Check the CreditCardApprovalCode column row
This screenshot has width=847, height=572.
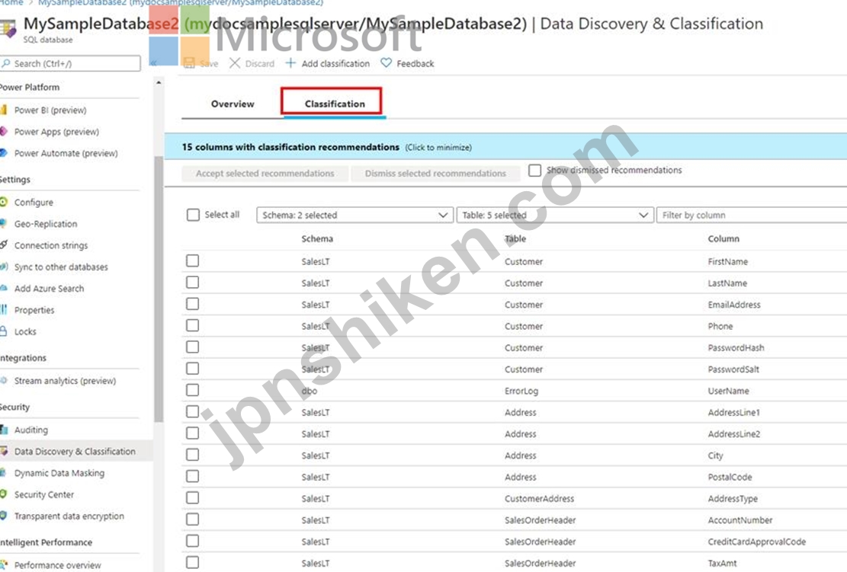[192, 542]
